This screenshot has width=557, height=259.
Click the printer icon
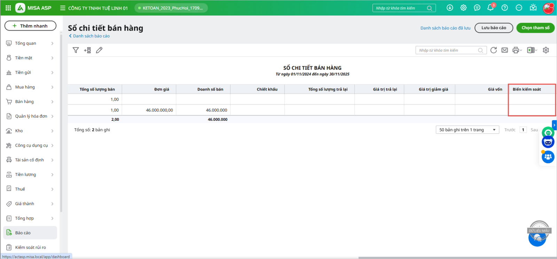[x=516, y=50]
